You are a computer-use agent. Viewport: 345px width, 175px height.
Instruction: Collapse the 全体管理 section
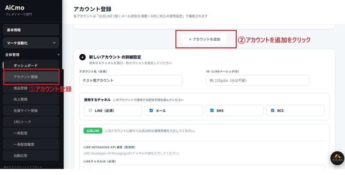59,55
